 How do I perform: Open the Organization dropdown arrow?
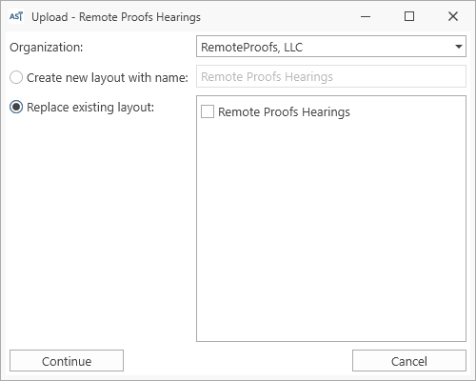[x=458, y=47]
